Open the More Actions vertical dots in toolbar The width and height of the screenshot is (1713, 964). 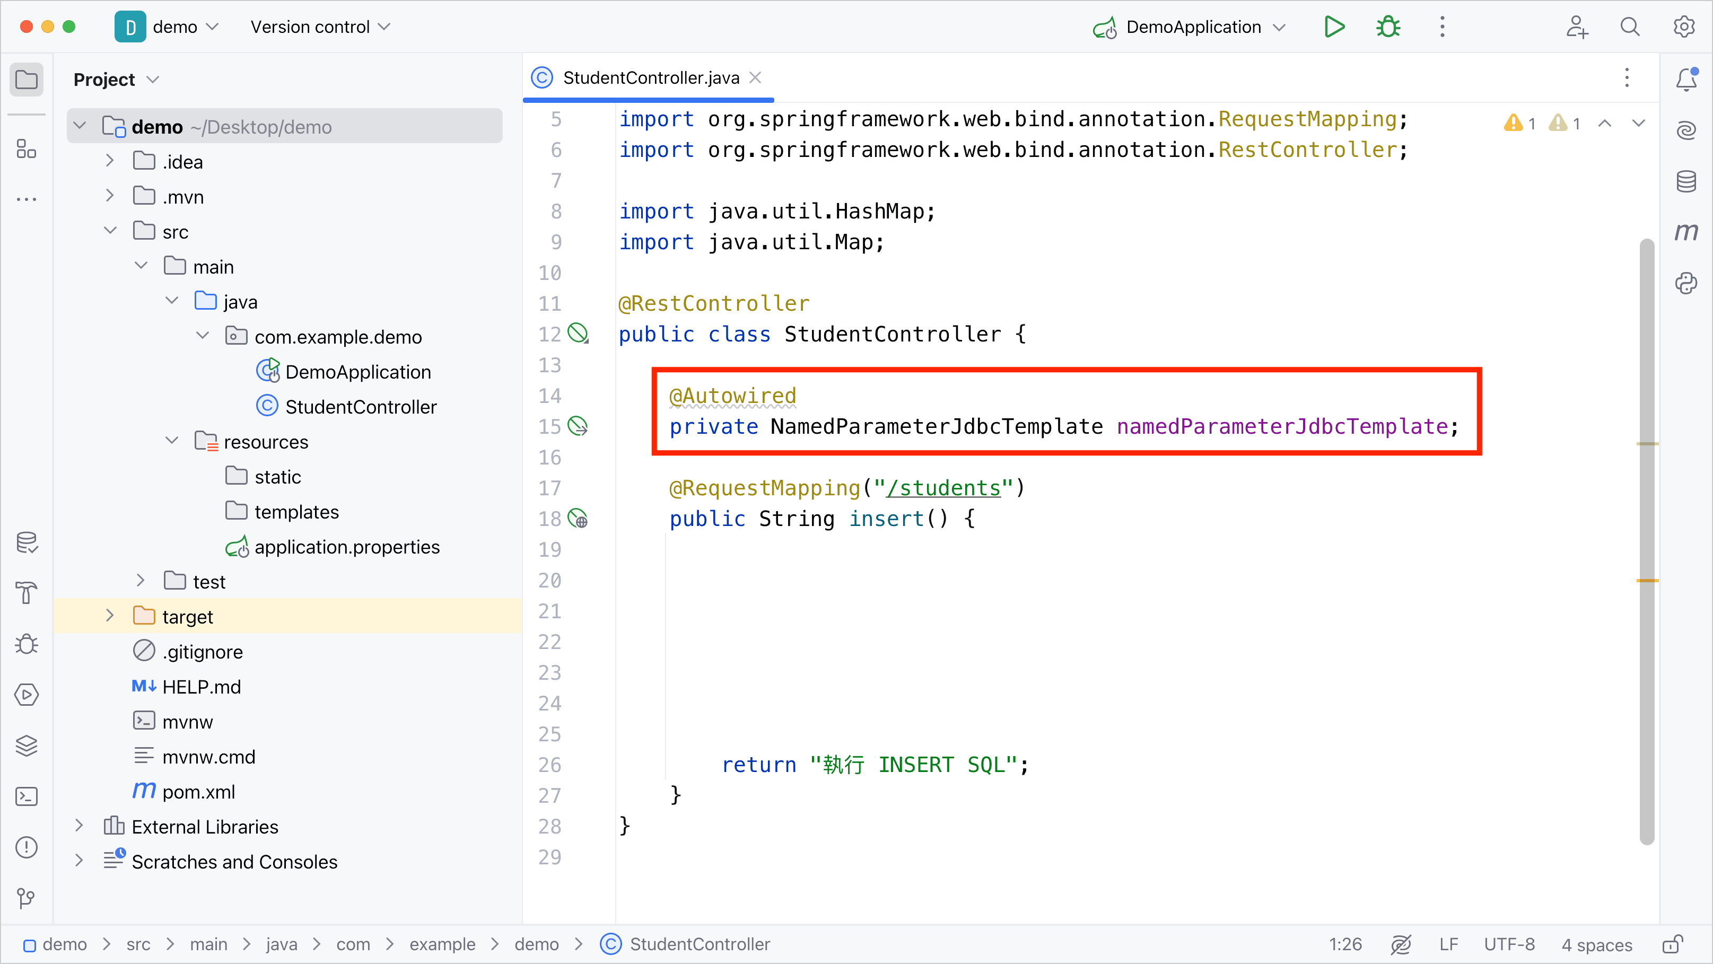click(1441, 27)
